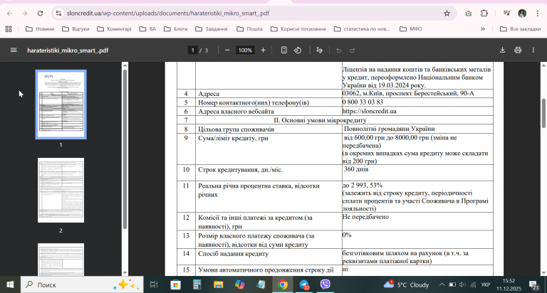Screen dimensions: 547x293
Task: Zoom out with the minus icon
Action: tap(227, 50)
